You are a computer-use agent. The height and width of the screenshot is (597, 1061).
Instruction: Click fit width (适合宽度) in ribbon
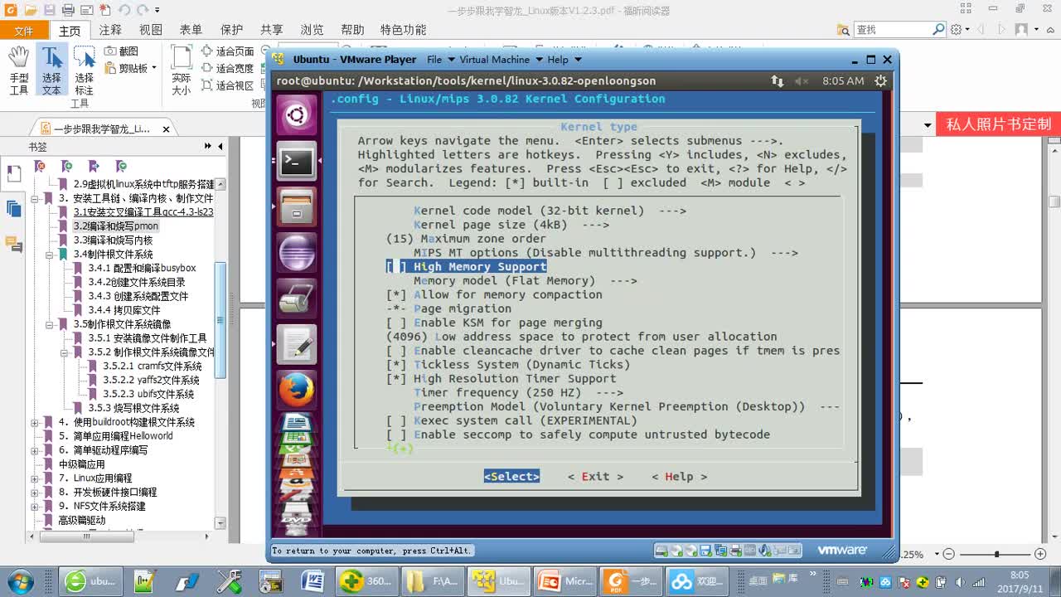pos(227,68)
